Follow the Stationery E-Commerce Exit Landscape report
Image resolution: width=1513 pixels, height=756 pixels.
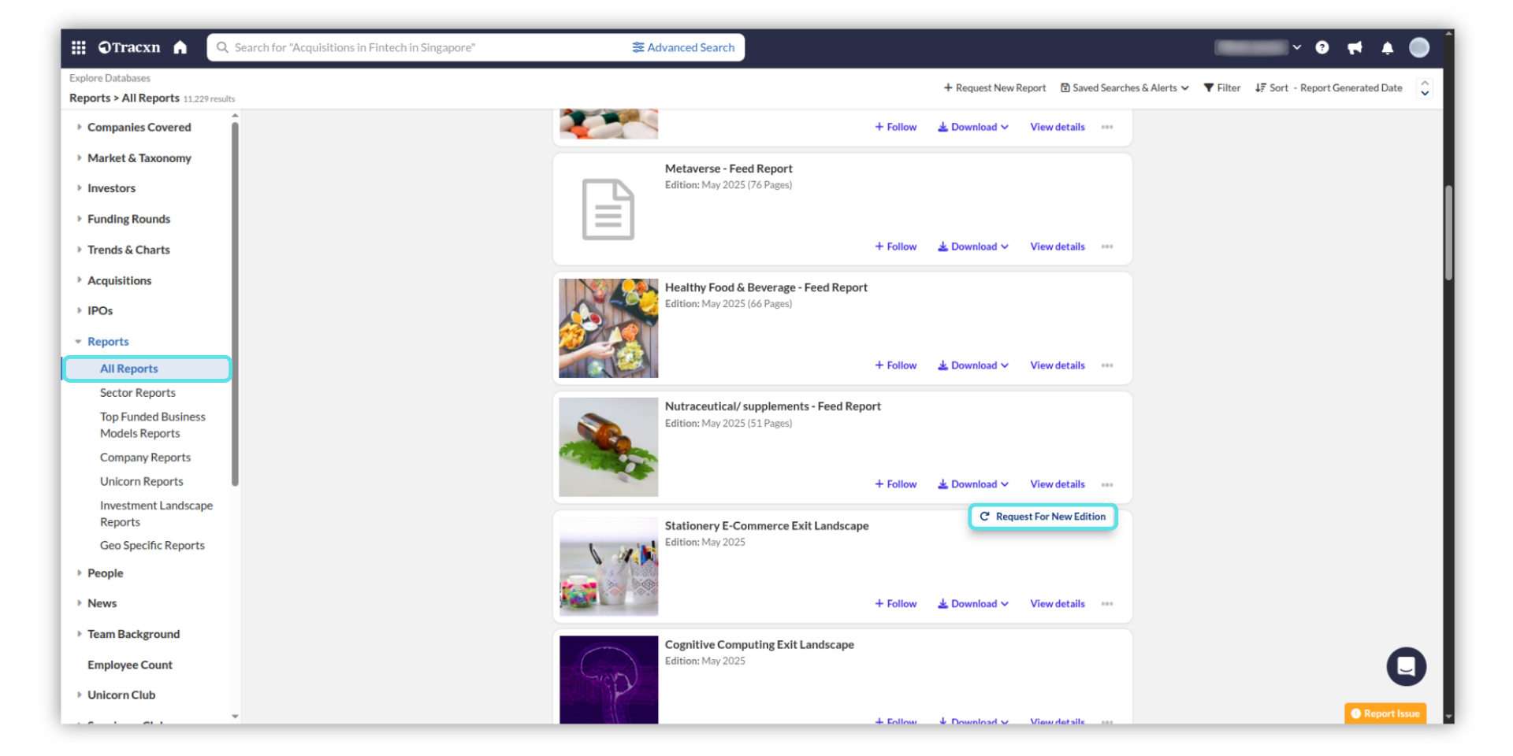[x=896, y=604]
